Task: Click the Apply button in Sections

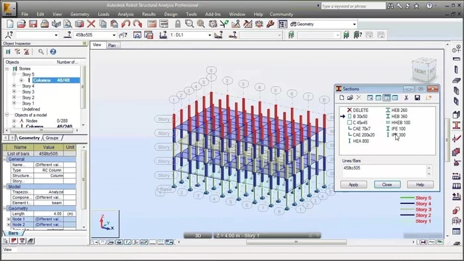Action: coord(353,184)
